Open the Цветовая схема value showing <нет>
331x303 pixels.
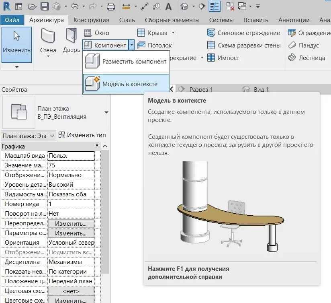pos(71,291)
